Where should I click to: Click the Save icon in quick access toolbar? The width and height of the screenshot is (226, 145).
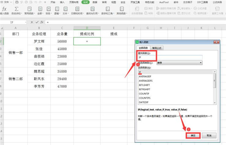(x=17, y=2)
